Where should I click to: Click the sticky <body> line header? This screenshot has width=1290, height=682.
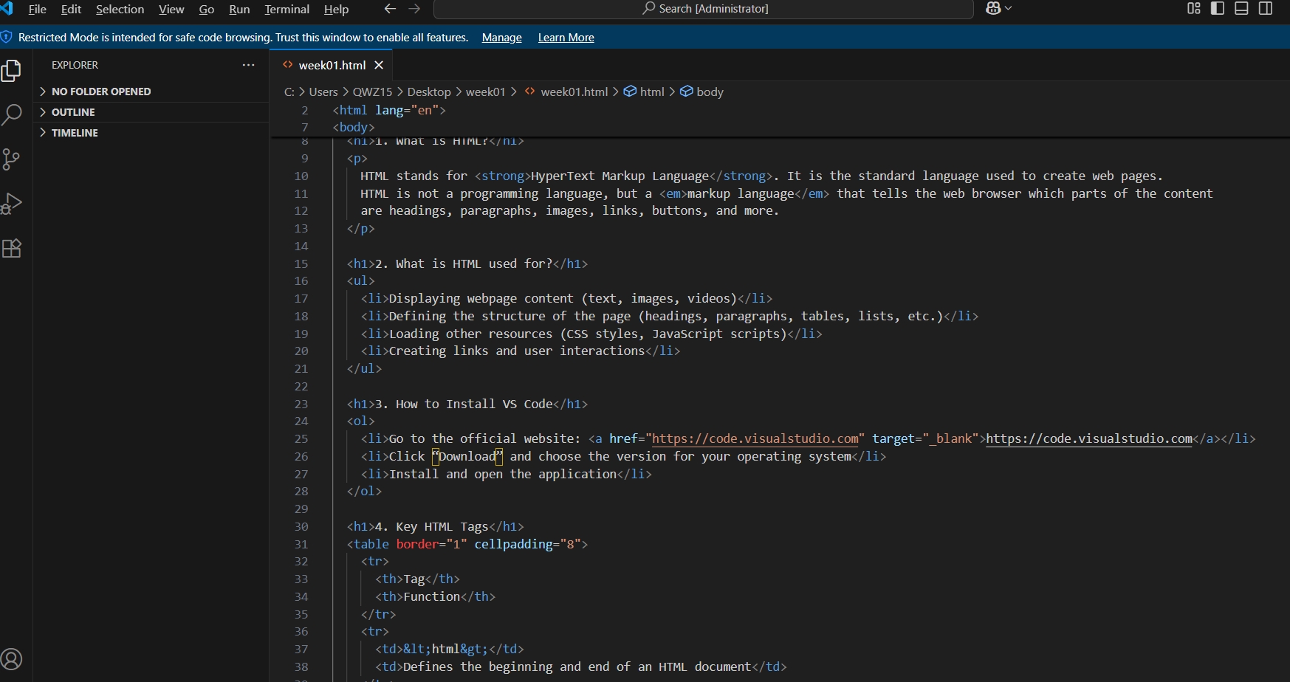(x=354, y=127)
